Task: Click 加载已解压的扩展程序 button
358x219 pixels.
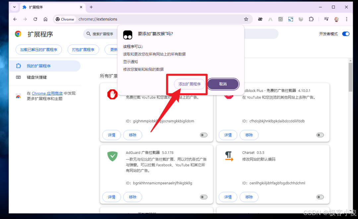Action: 38,50
